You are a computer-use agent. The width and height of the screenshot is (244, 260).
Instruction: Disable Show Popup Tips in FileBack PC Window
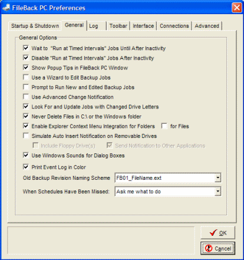pyautogui.click(x=26, y=67)
